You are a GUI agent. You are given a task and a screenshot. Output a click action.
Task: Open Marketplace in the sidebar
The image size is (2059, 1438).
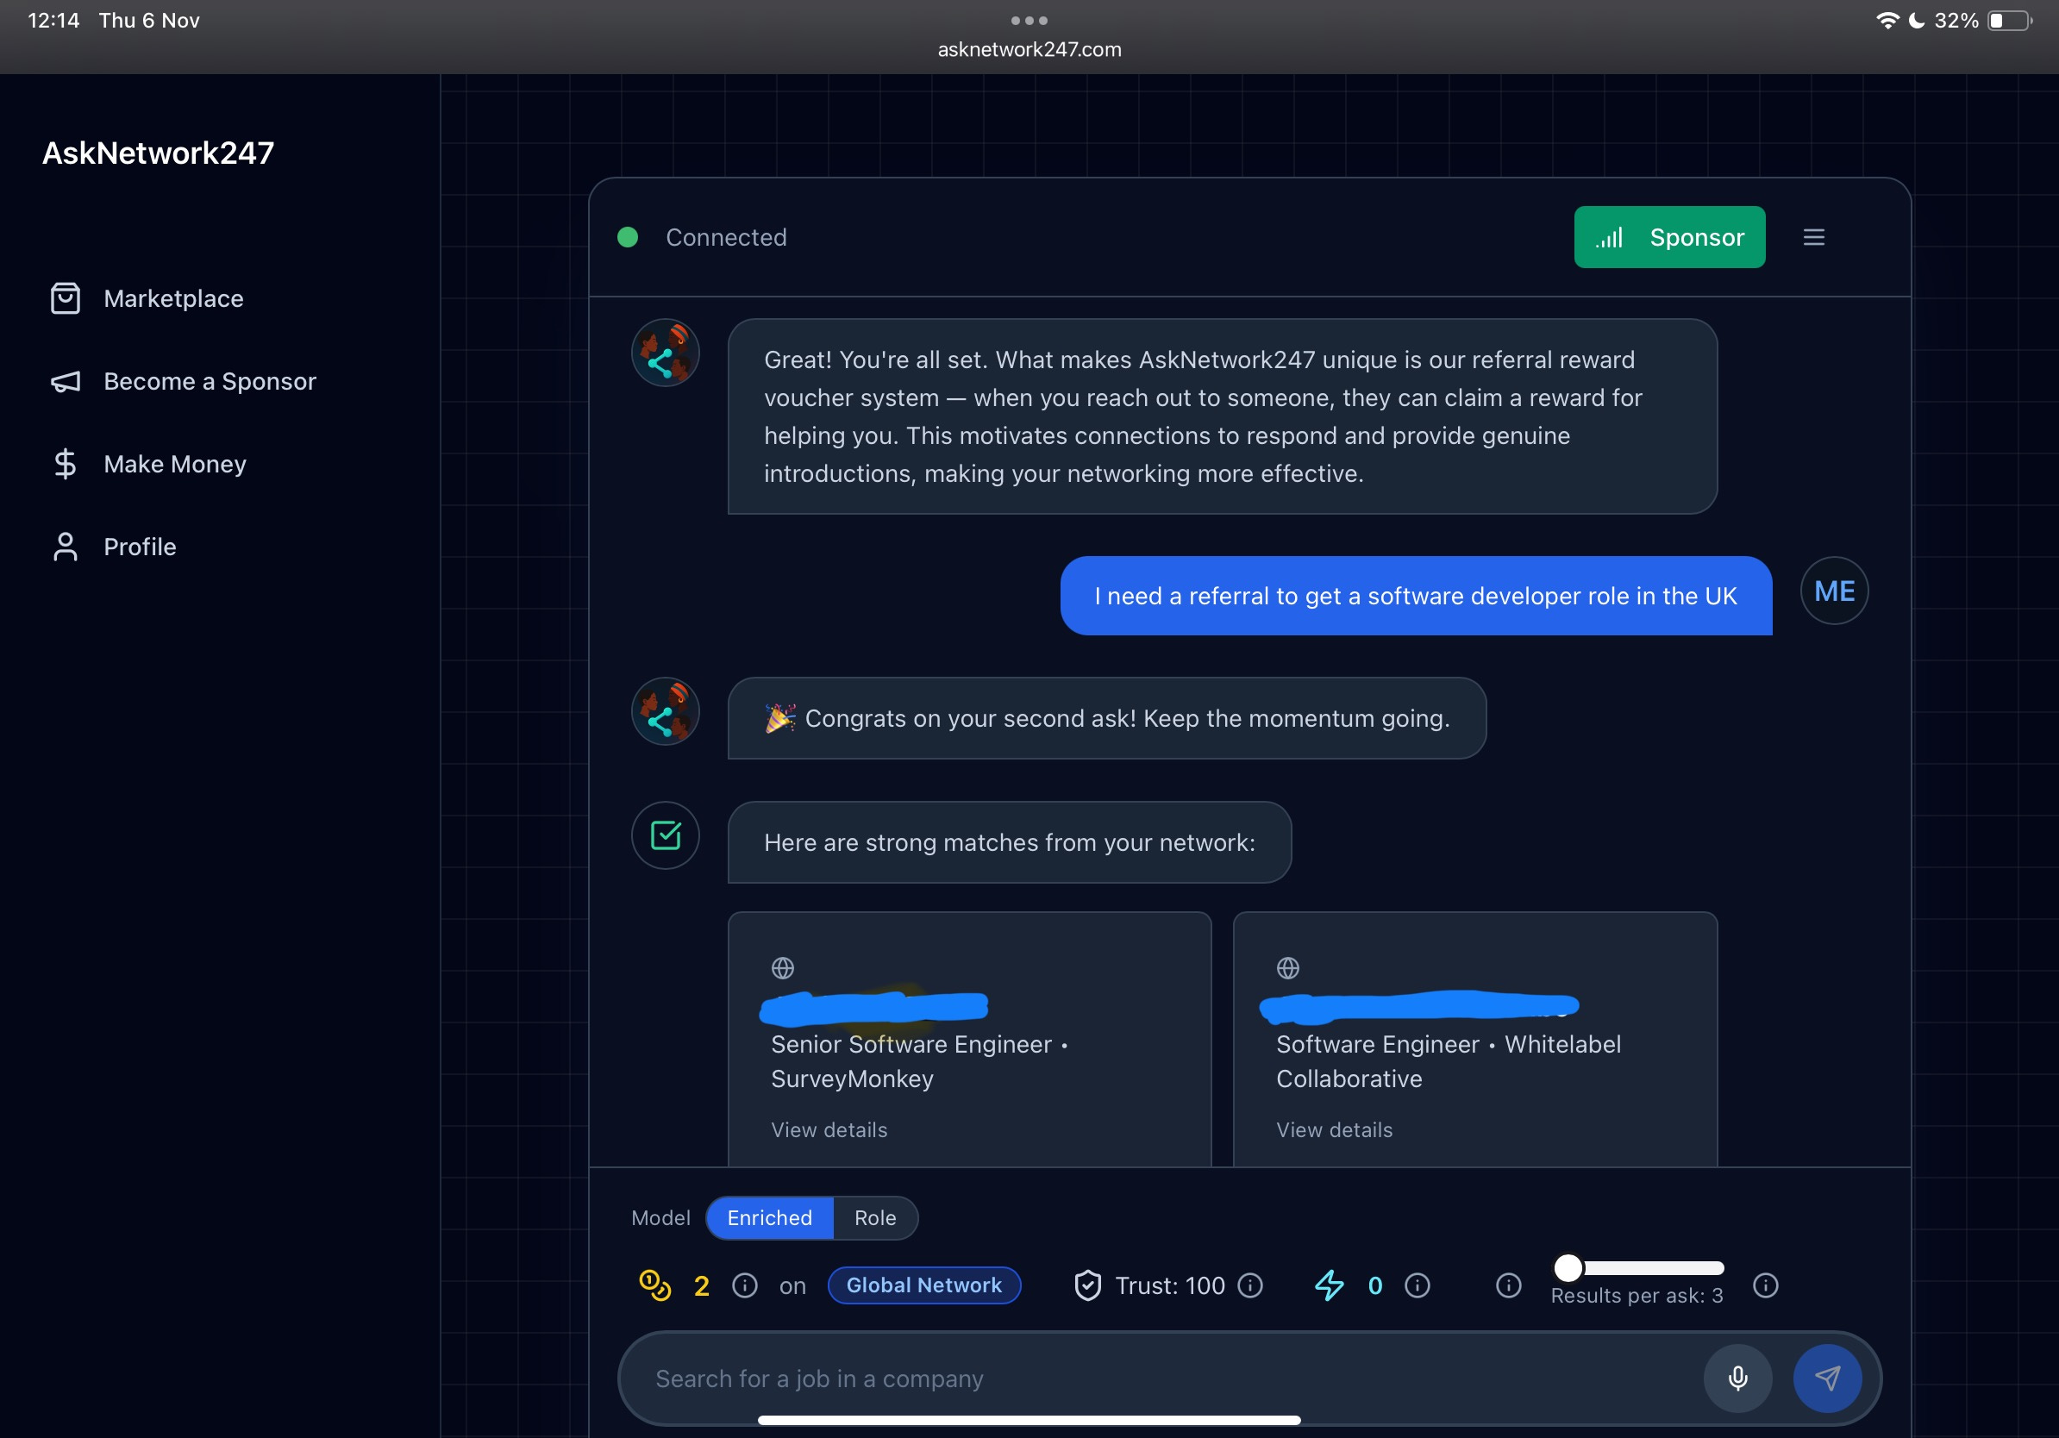[173, 298]
